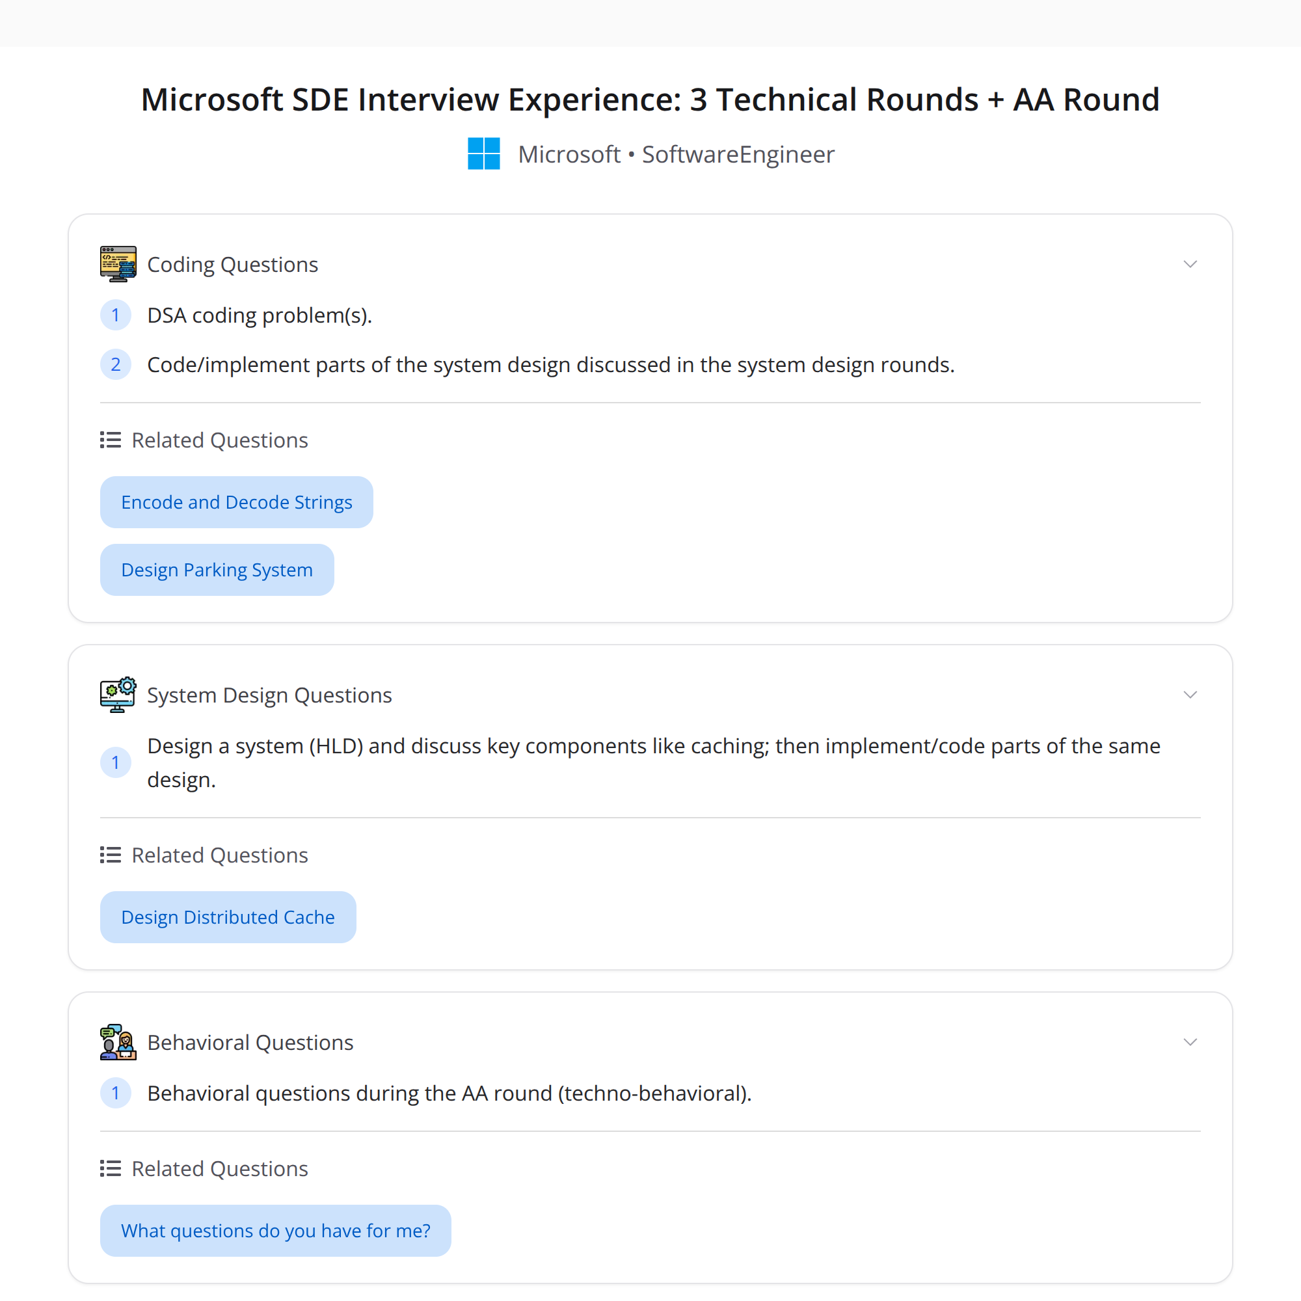Click 'Related Questions' label in the Behavioral card
This screenshot has width=1301, height=1301.
(x=219, y=1168)
